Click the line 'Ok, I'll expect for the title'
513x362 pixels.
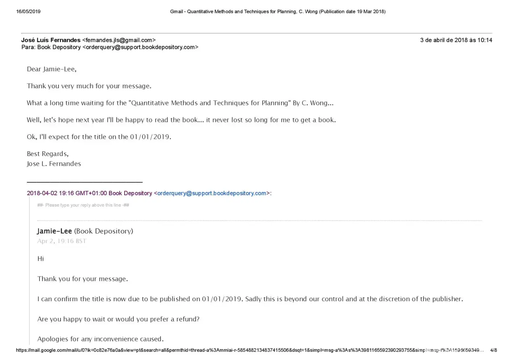[x=99, y=137]
